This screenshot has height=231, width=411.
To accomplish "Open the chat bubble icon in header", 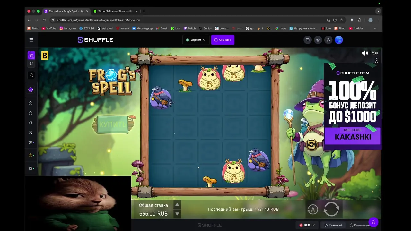I will pos(328,40).
